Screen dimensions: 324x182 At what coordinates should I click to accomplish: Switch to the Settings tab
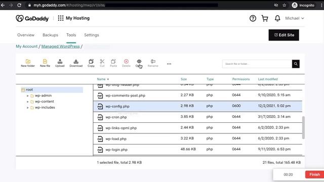click(x=92, y=35)
